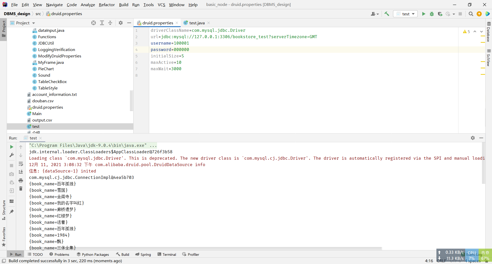Open the Problems tool window

tap(59, 254)
